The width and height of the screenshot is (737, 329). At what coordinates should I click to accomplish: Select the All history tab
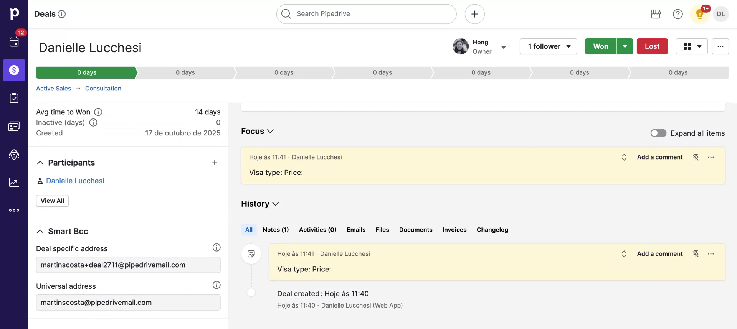coord(249,230)
